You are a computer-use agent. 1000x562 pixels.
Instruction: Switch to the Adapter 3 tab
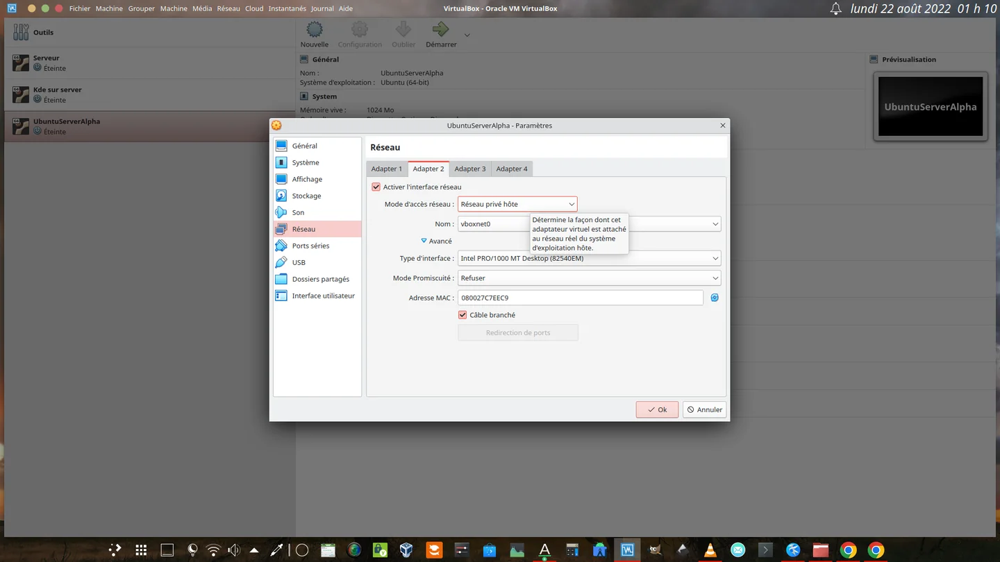[x=470, y=169]
